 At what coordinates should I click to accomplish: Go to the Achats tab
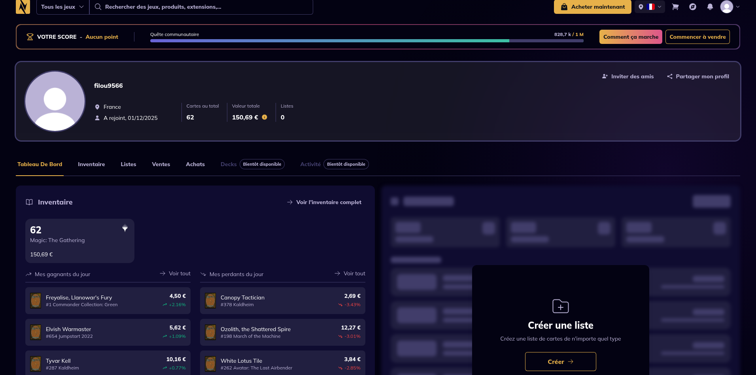tap(195, 164)
